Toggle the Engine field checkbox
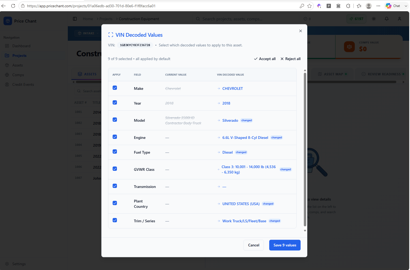 (x=115, y=137)
